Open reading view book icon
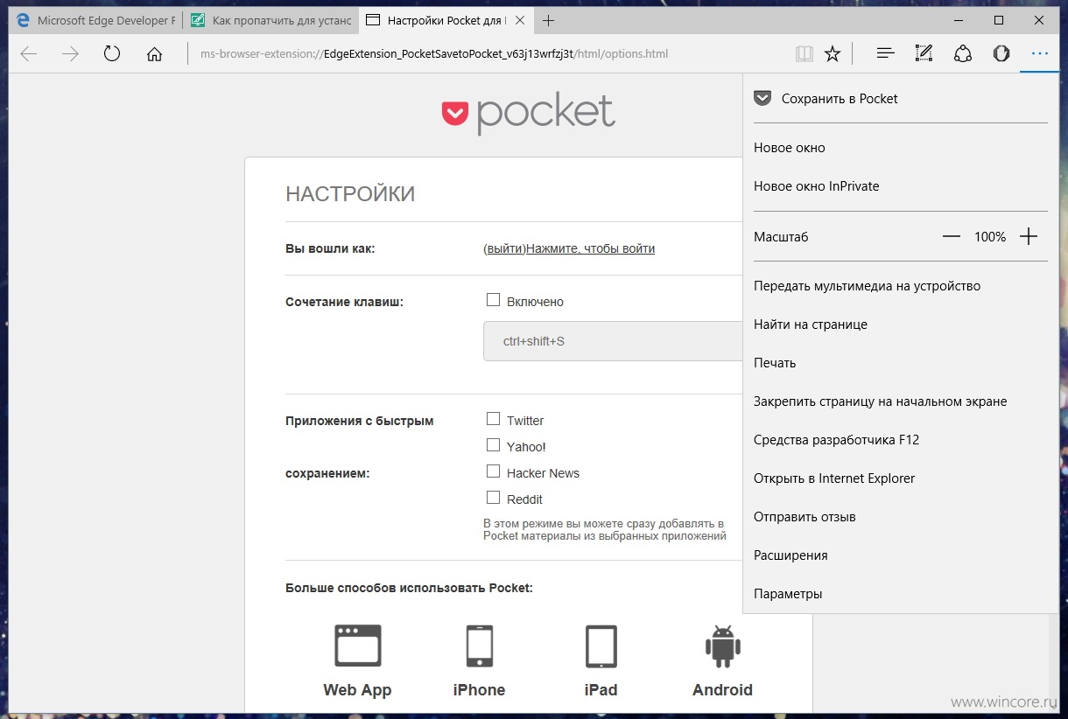 [804, 54]
